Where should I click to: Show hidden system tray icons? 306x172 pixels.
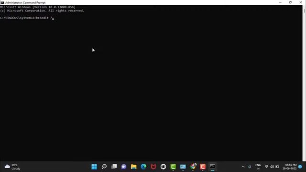(x=243, y=167)
